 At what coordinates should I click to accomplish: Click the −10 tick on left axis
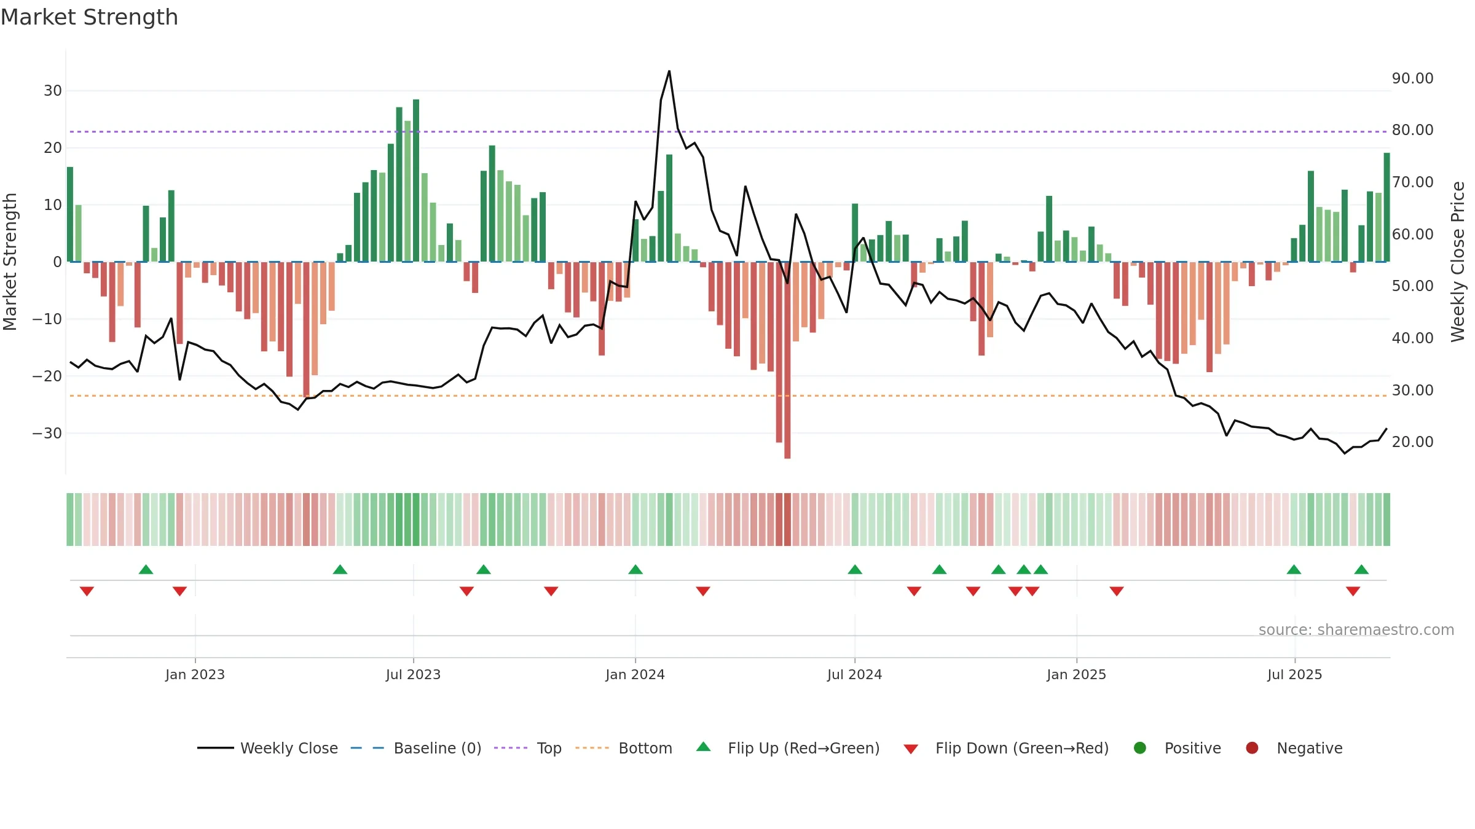click(x=47, y=319)
